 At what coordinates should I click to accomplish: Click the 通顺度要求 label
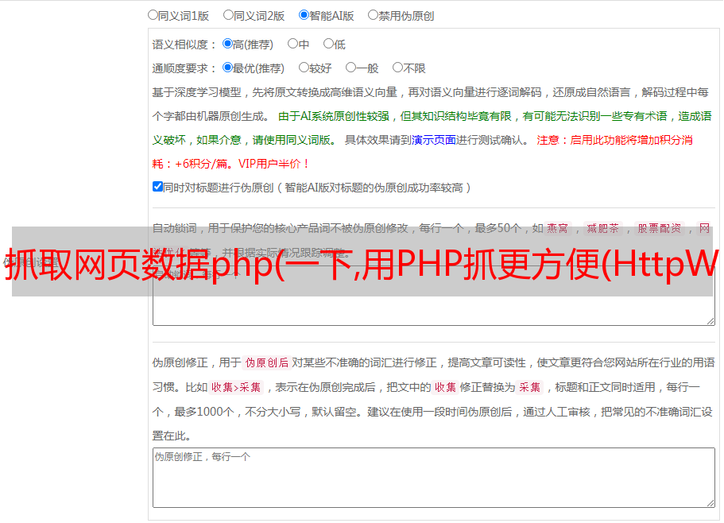tap(184, 69)
